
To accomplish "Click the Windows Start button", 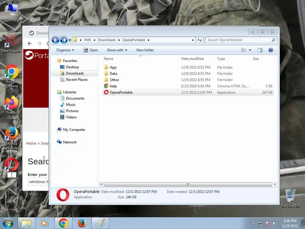I will pos(8,223).
